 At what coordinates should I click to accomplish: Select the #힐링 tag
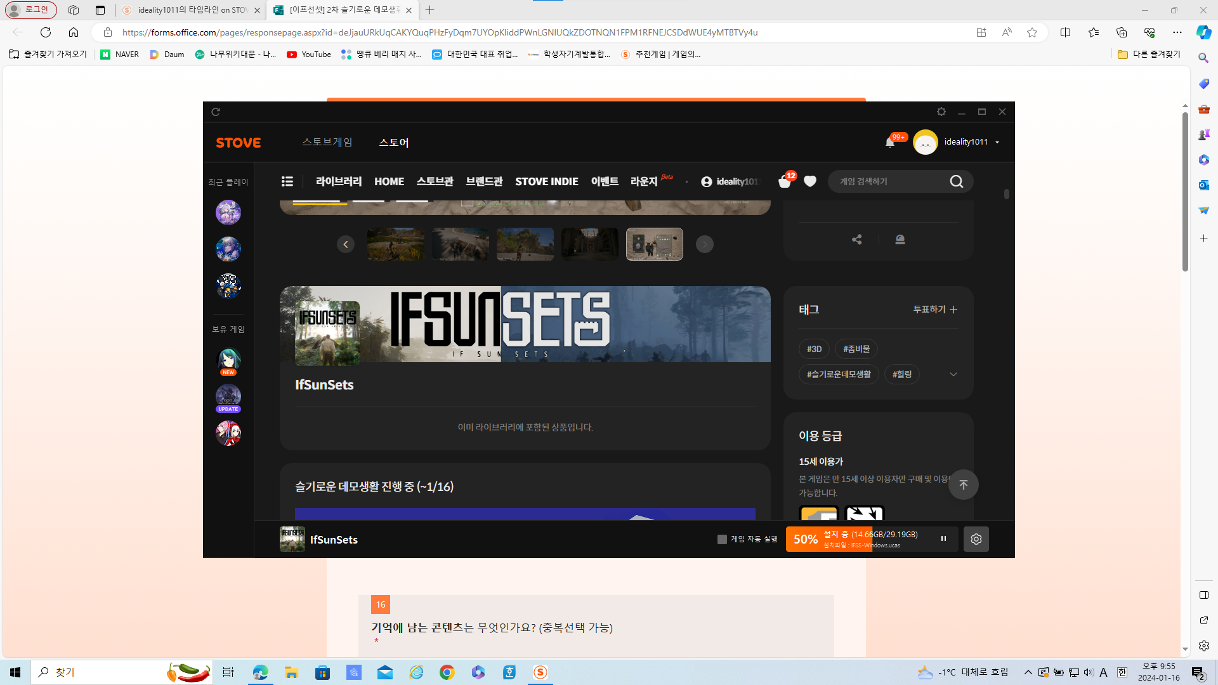click(x=902, y=374)
